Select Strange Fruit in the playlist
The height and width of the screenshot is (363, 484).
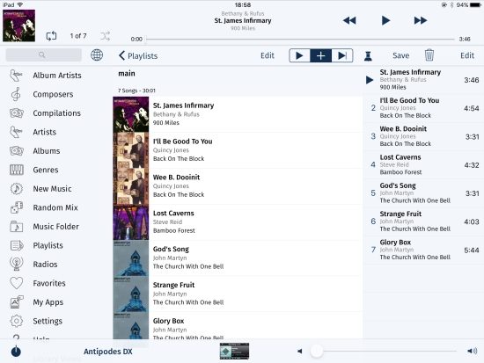pos(238,294)
